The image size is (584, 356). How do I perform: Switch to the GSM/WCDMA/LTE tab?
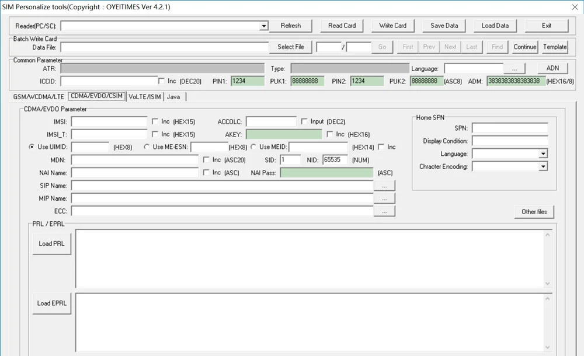(40, 97)
